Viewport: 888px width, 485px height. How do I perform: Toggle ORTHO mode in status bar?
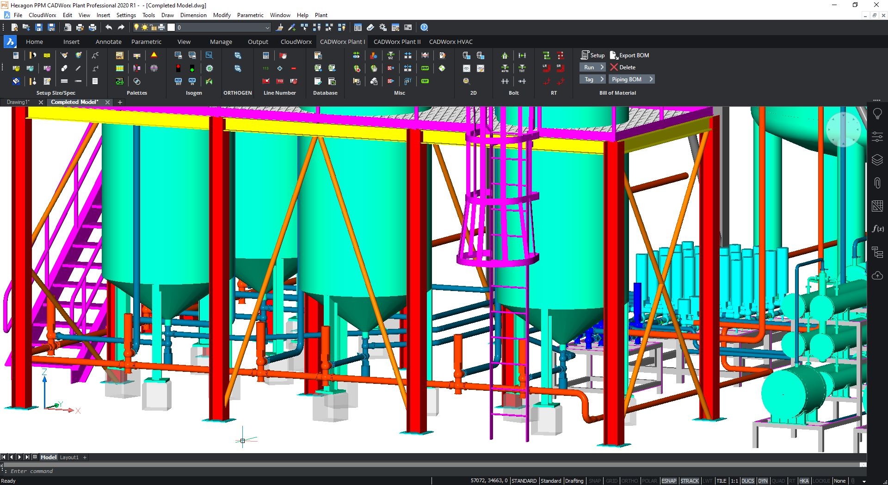629,481
